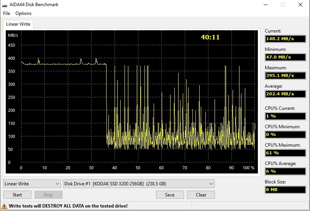This screenshot has height=211, width=310.
Task: Open the Options menu
Action: coord(23,13)
